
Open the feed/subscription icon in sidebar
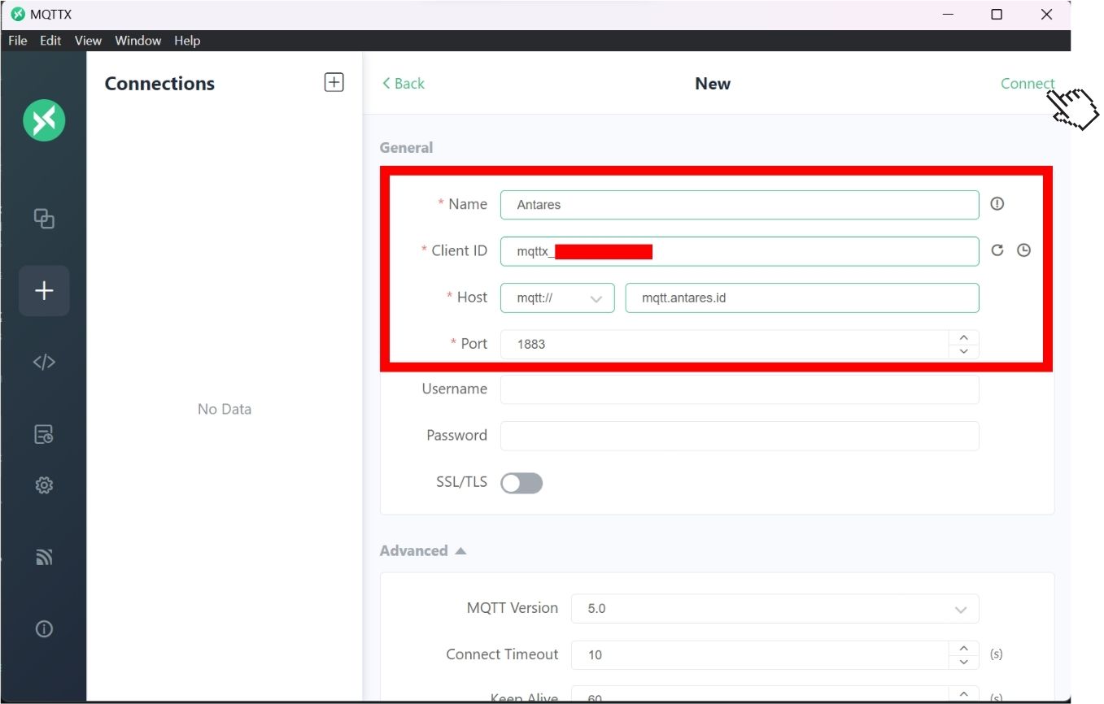(44, 557)
